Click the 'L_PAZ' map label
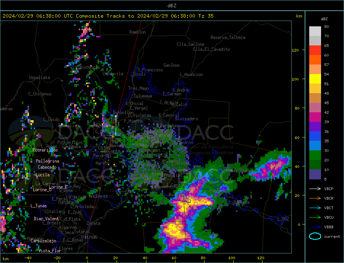Screen dimensions: 344x263 [284, 219]
